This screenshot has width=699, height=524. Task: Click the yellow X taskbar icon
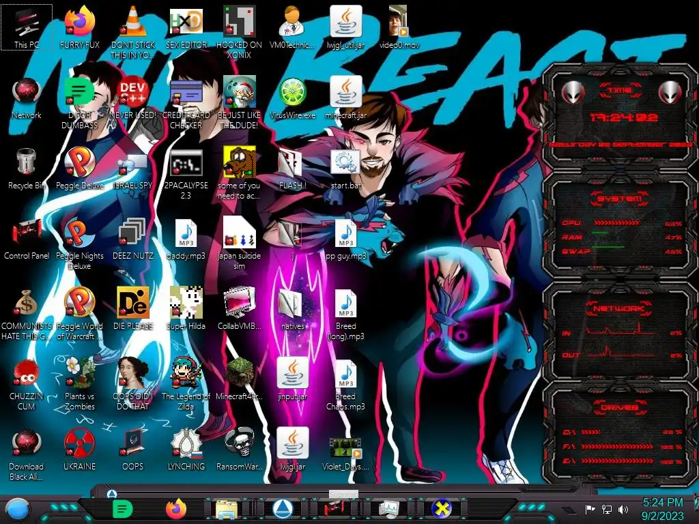tap(442, 509)
